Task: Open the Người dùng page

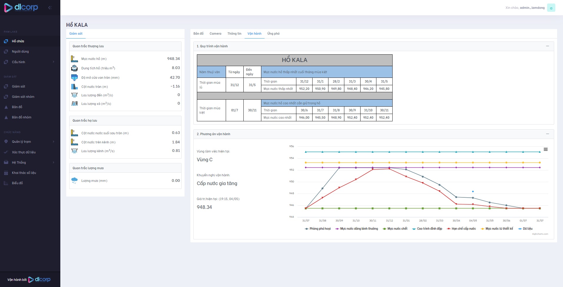Action: tap(20, 52)
